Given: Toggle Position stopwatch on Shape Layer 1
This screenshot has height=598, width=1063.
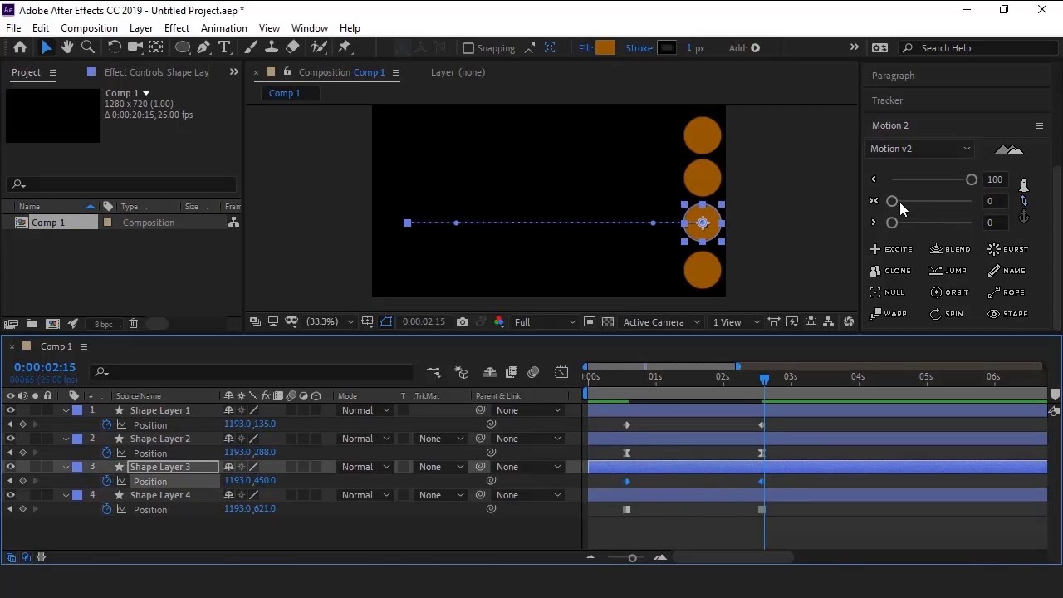Looking at the screenshot, I should [x=106, y=424].
